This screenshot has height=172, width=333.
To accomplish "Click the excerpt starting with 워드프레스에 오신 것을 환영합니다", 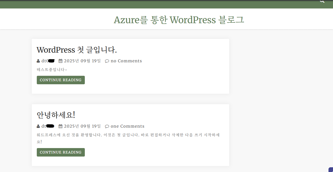I will click(x=128, y=138).
